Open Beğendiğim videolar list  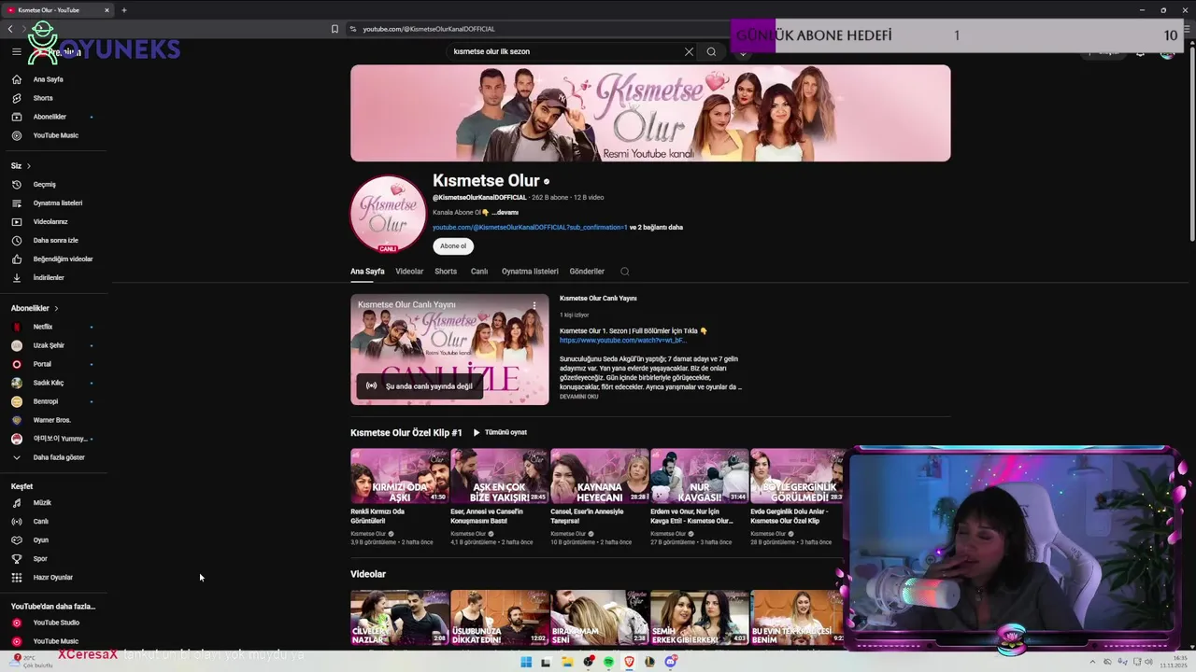(54, 259)
